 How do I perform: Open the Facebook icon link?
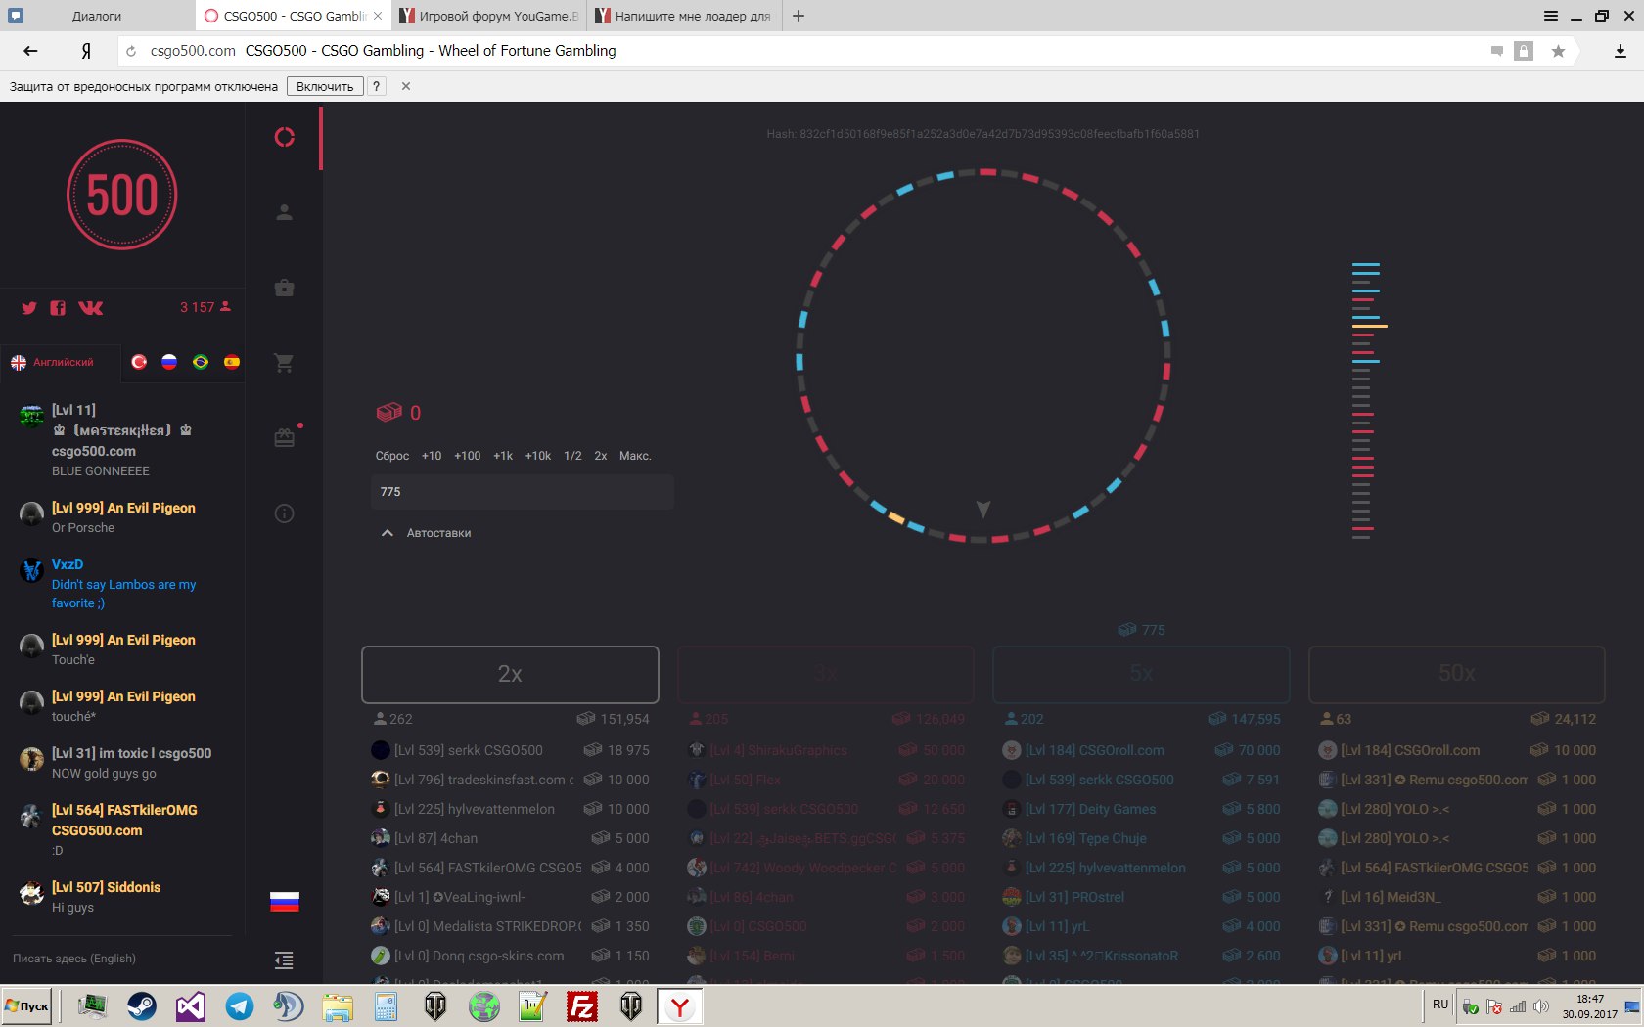59,308
